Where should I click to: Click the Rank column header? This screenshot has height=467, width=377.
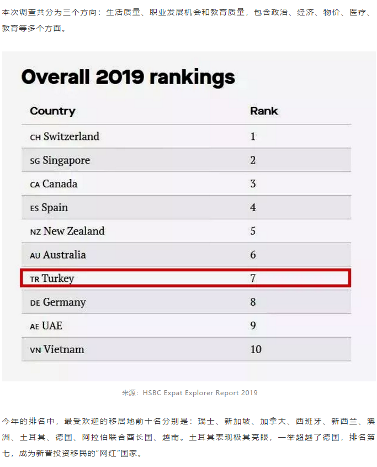point(264,111)
